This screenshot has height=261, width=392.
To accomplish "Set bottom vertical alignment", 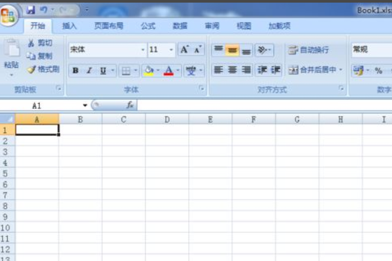I will click(x=246, y=50).
